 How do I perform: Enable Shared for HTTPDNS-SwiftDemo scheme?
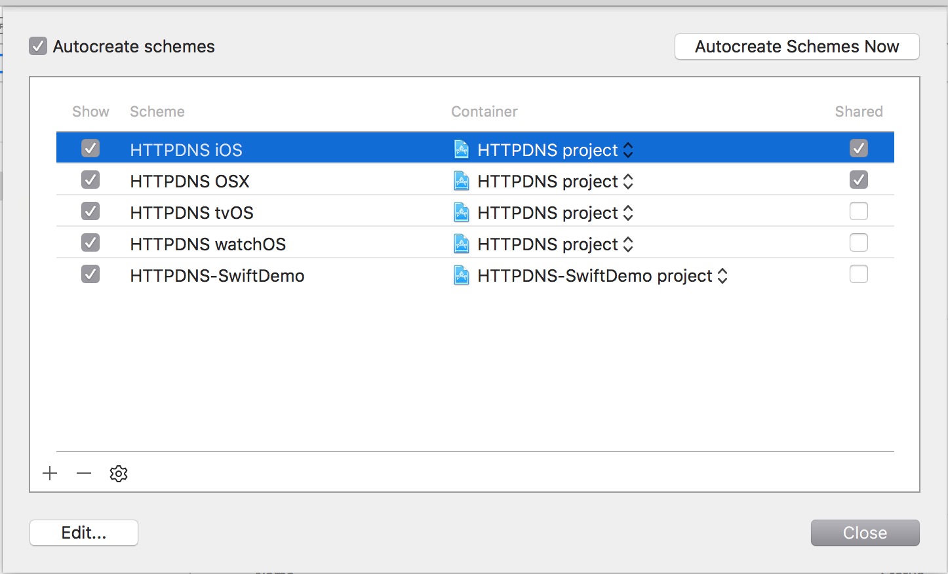click(x=858, y=275)
